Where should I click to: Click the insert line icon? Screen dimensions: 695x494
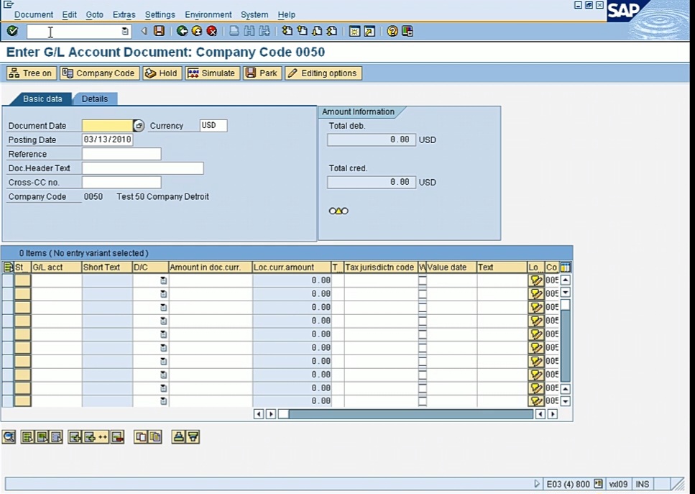[75, 437]
